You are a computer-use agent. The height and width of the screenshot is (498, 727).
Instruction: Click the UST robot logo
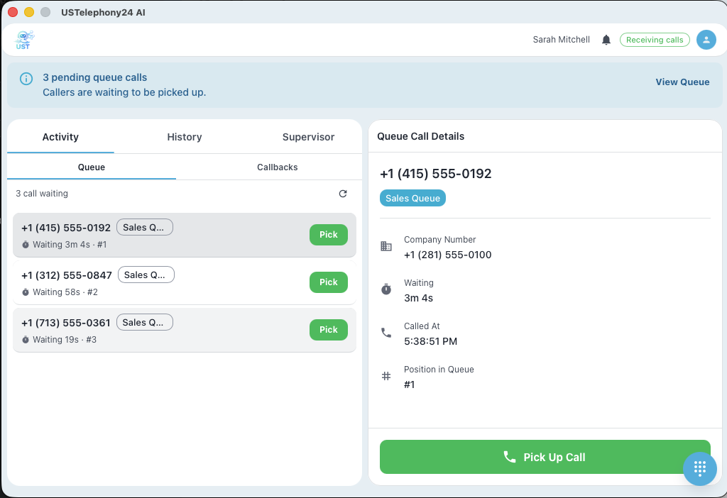(25, 40)
